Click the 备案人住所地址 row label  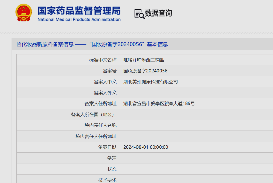pos(100,103)
